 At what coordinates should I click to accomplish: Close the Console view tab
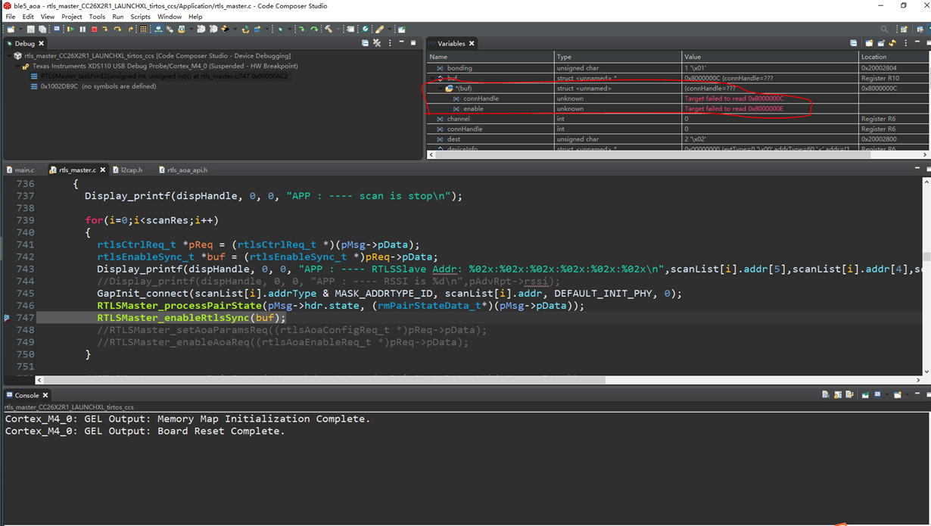click(x=45, y=395)
